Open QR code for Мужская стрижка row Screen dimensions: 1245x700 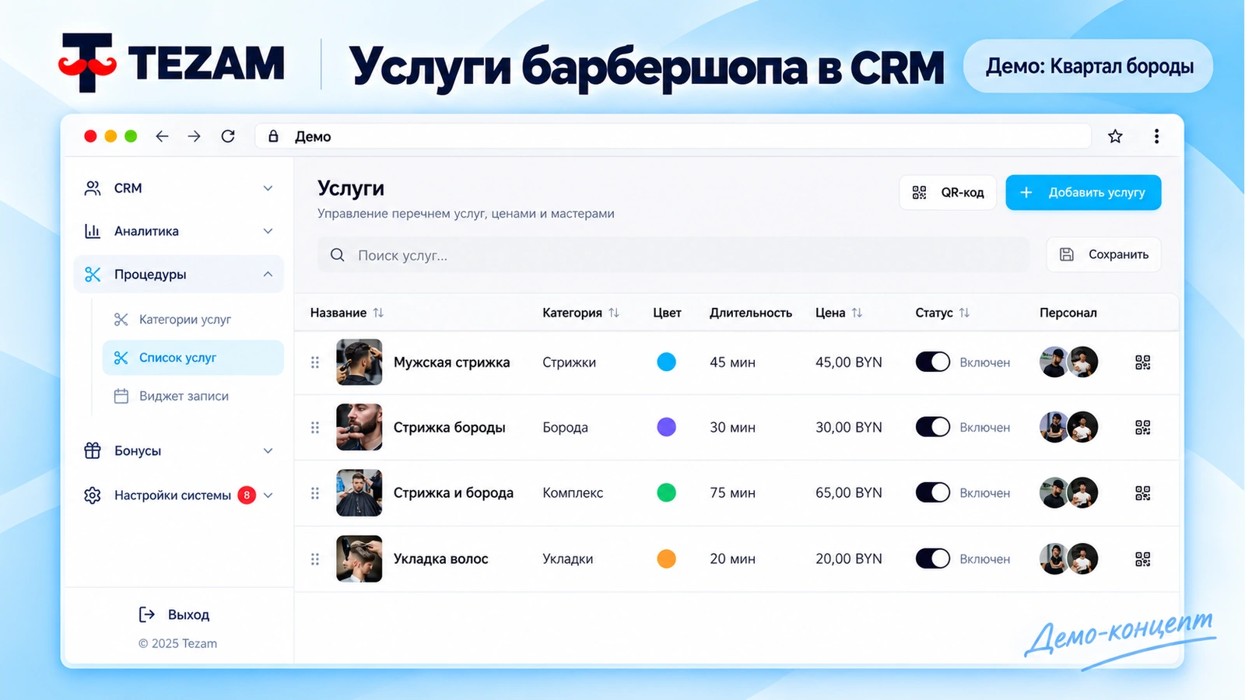pos(1142,362)
